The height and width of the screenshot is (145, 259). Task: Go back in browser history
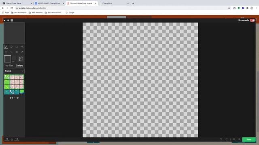pyautogui.click(x=3, y=8)
